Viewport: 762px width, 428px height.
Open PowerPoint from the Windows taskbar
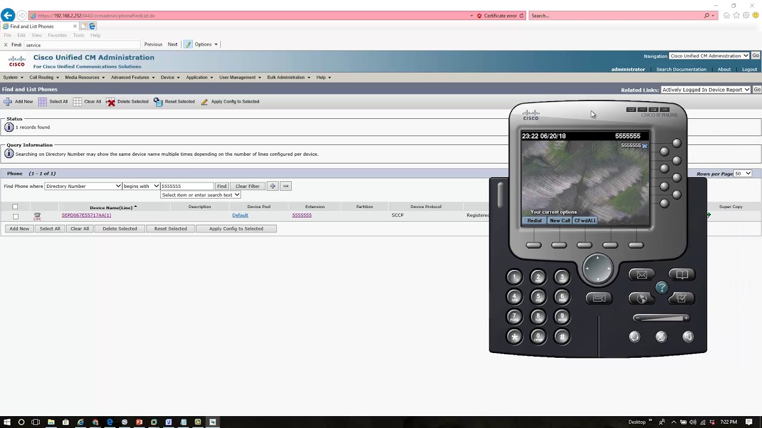point(139,422)
